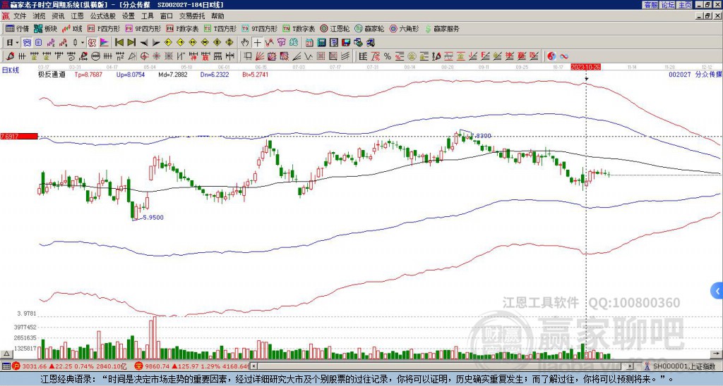Select the hand pan tool
Viewport: 723px width, 386px height.
(x=245, y=43)
